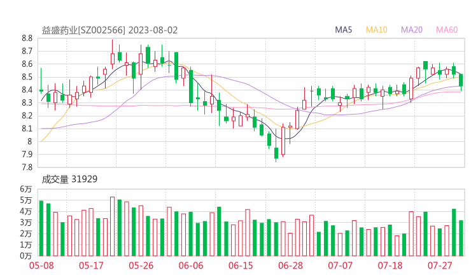Click the 8.6 price axis label
Viewport: 471px width, 280px height.
click(27, 64)
